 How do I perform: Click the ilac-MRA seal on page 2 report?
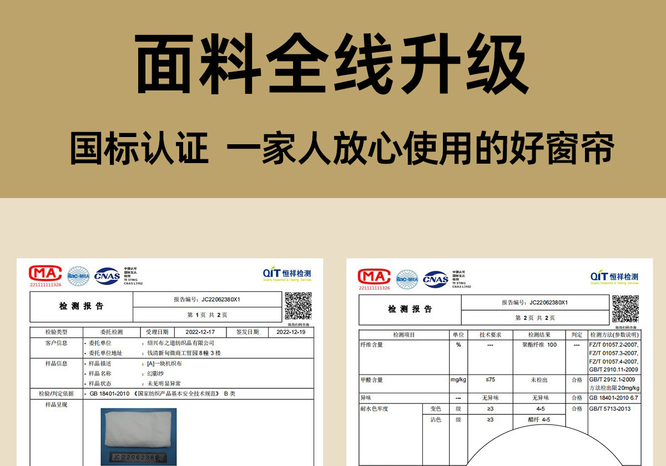(407, 279)
